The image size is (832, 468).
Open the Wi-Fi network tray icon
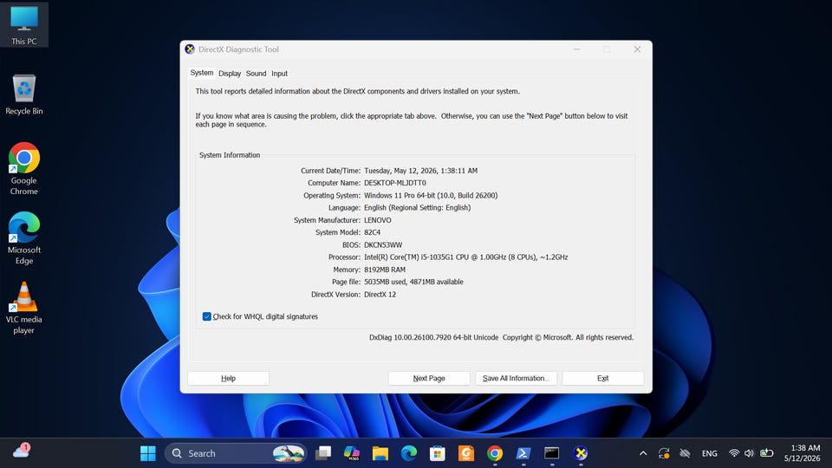[x=734, y=453]
